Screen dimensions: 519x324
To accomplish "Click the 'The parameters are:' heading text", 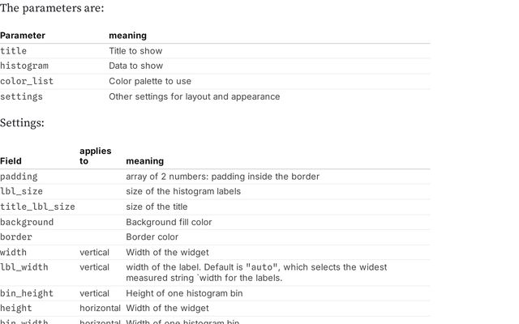I will (52, 8).
